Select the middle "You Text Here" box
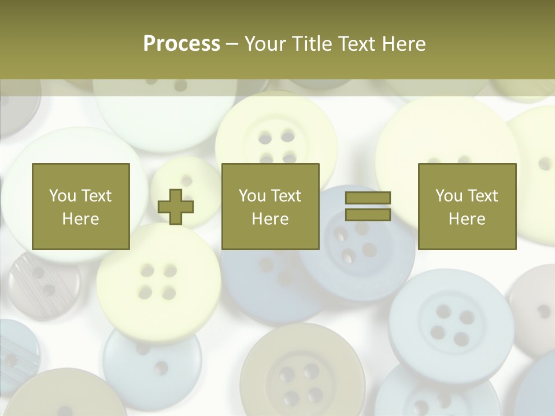The width and height of the screenshot is (555, 416). click(270, 206)
